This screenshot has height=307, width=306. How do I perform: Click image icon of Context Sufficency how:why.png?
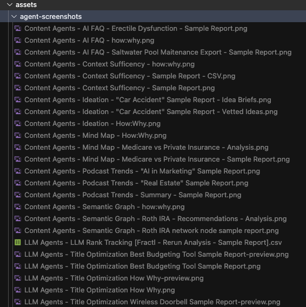[18, 64]
